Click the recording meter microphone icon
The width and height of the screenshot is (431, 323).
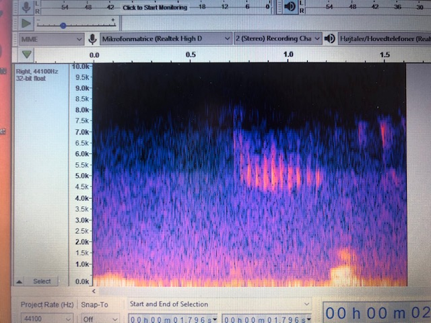coord(26,7)
